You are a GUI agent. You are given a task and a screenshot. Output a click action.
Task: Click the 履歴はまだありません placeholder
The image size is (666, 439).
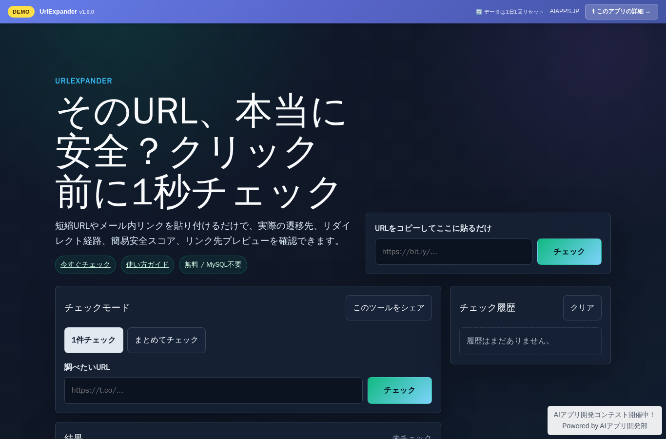pyautogui.click(x=530, y=341)
